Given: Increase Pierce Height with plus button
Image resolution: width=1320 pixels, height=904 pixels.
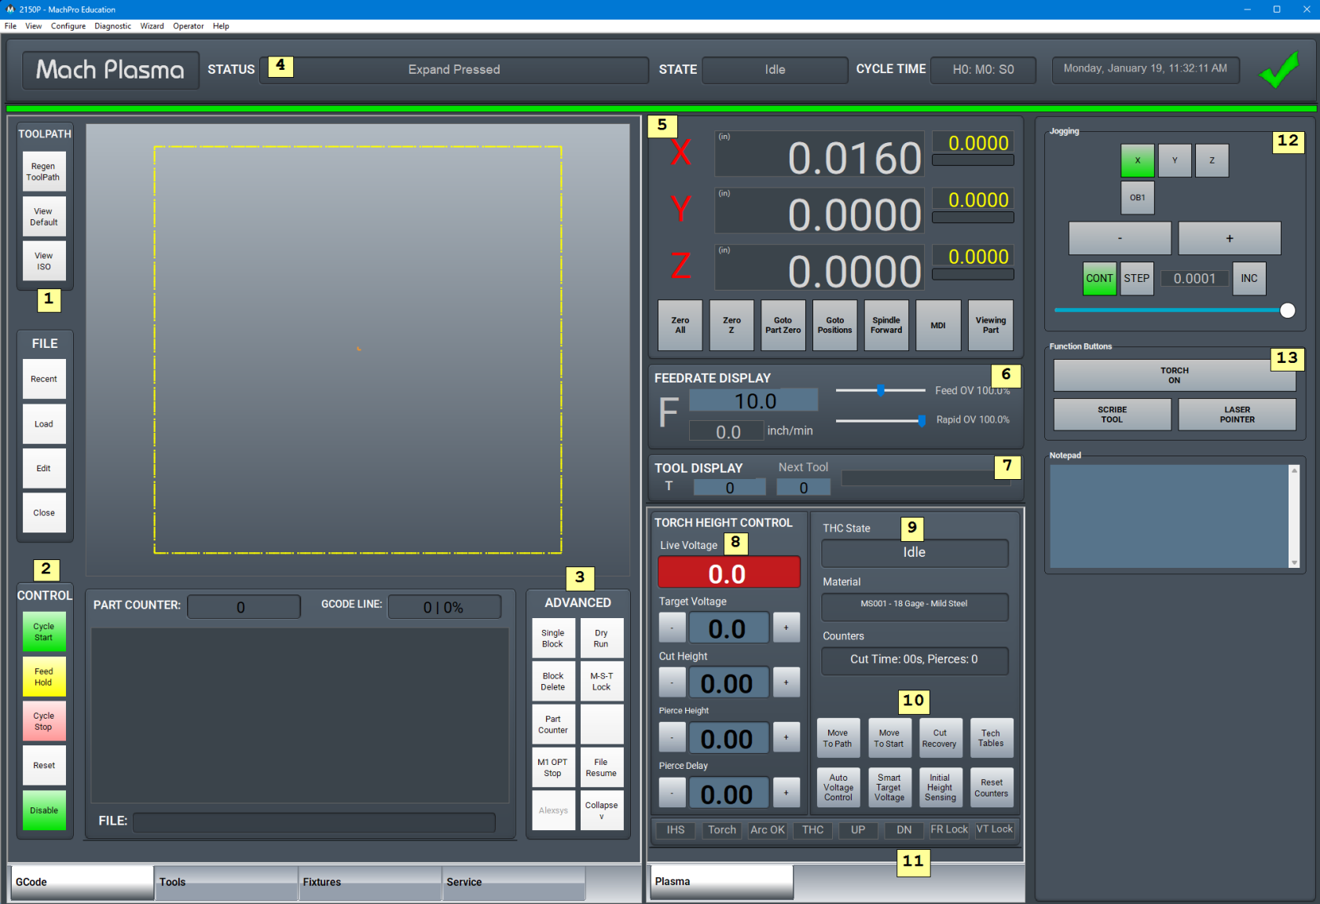Looking at the screenshot, I should 786,737.
